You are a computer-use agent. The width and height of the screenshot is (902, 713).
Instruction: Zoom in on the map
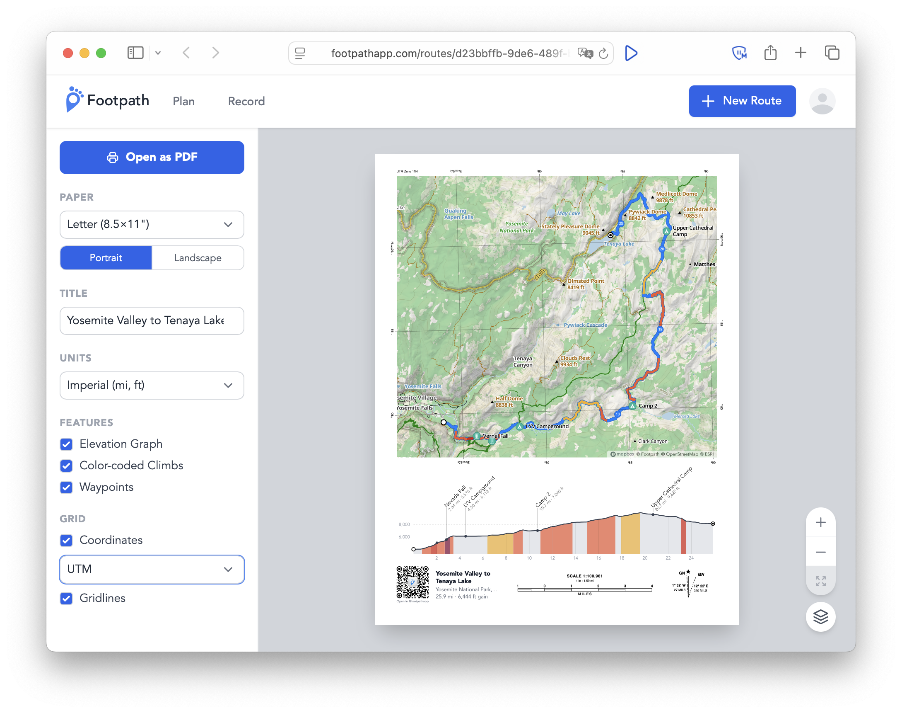(x=820, y=522)
